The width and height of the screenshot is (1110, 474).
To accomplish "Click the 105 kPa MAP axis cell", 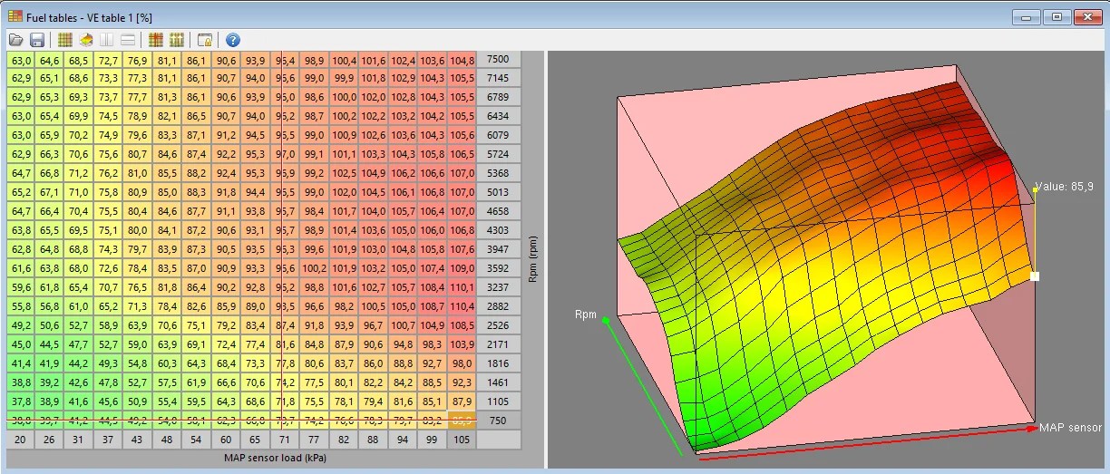I will pos(462,440).
